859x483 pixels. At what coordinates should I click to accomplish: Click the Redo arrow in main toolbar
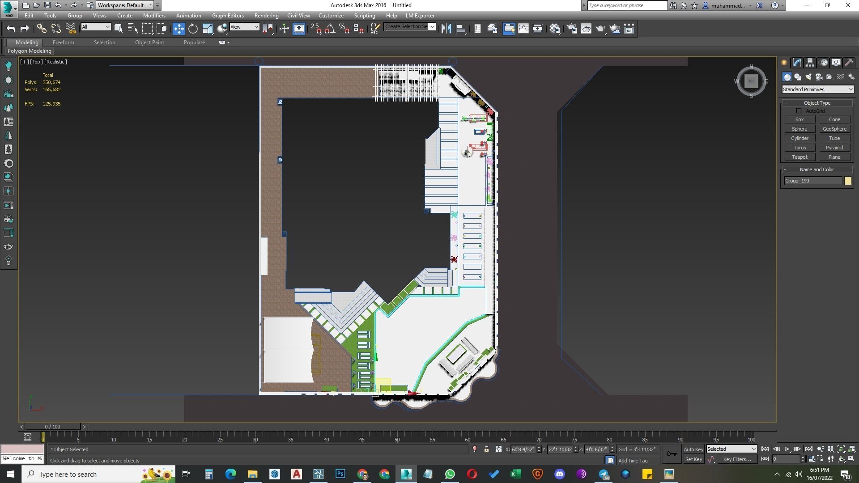click(x=25, y=29)
